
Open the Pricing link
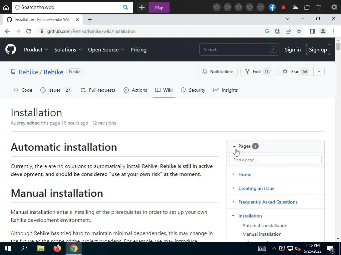tap(138, 50)
